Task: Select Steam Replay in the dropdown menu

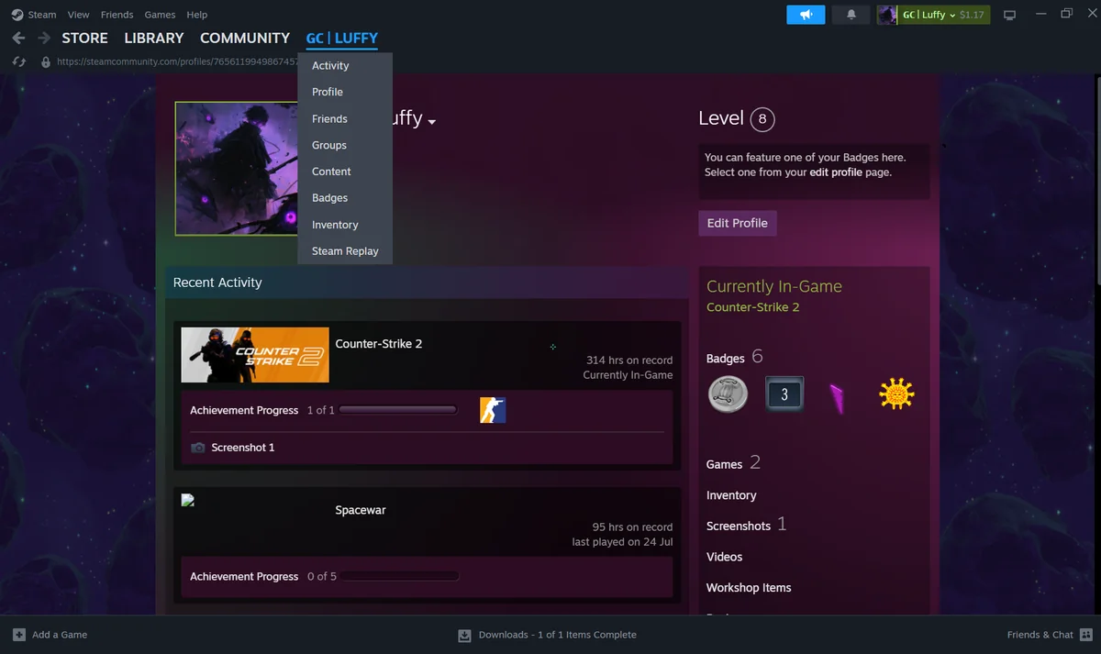Action: click(x=345, y=251)
